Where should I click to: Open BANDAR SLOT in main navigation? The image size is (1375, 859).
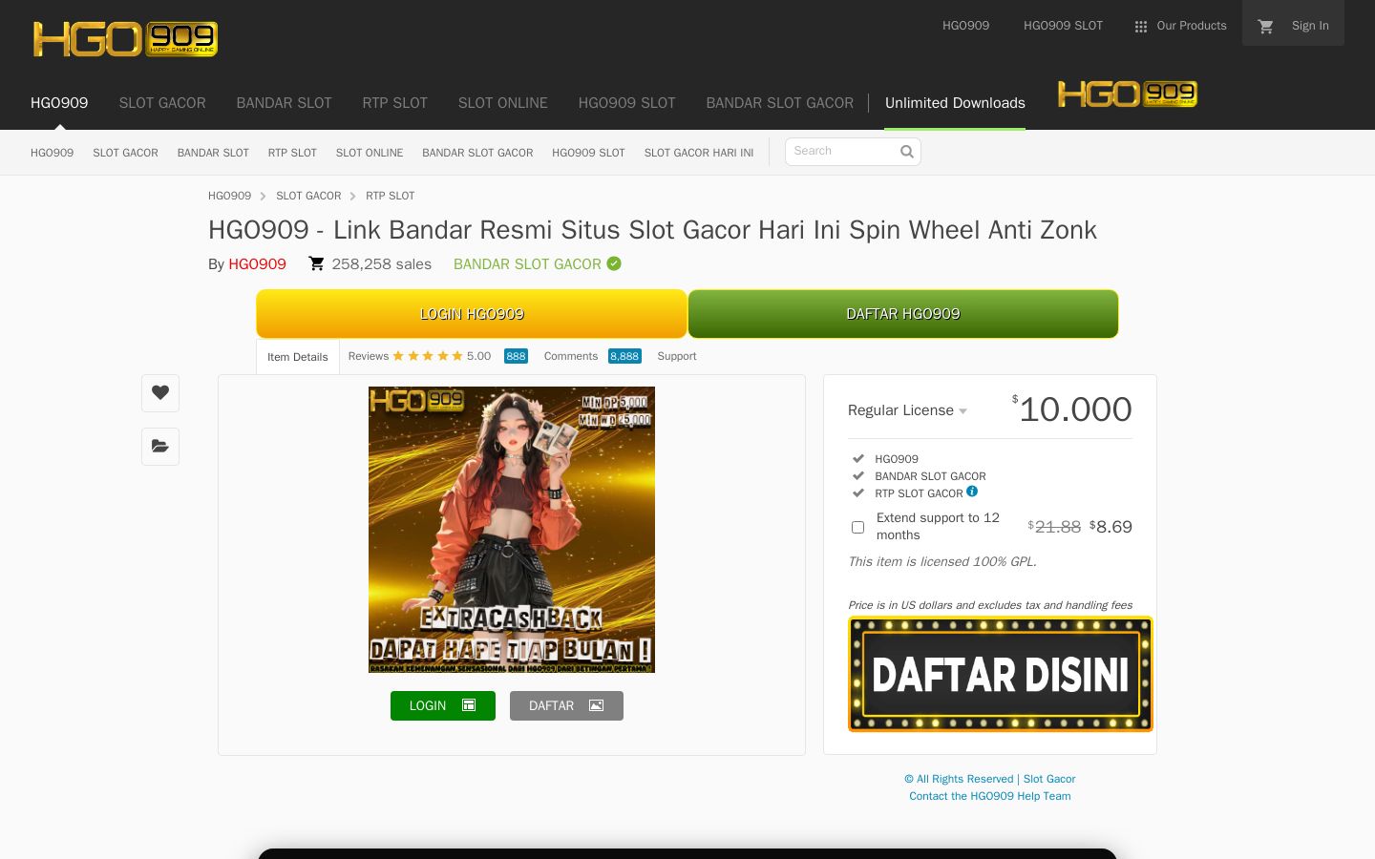(x=284, y=103)
